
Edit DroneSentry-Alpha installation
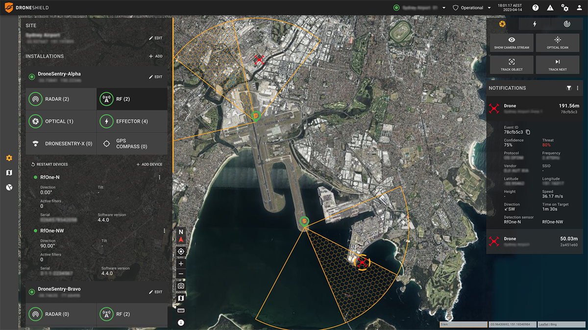tap(155, 77)
